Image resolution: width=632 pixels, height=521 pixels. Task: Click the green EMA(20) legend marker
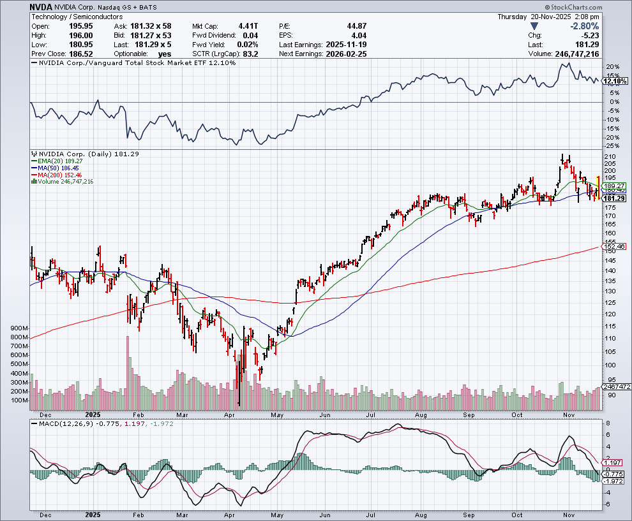coord(34,161)
